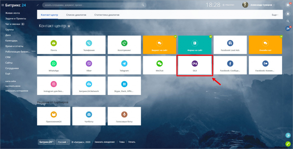Click the НАСТРОИТЬ МЕНЮ link
This screenshot has width=293, height=149.
pyautogui.click(x=13, y=86)
